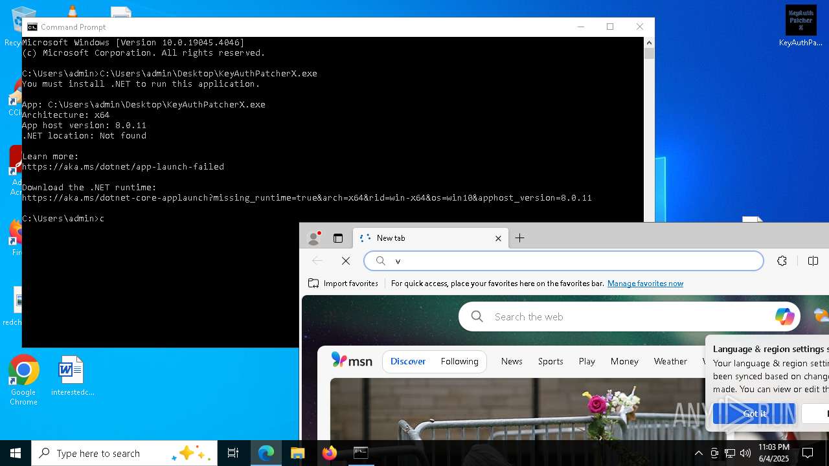Open taskbar clock showing 11:03 PM
The width and height of the screenshot is (829, 466).
[x=773, y=453]
